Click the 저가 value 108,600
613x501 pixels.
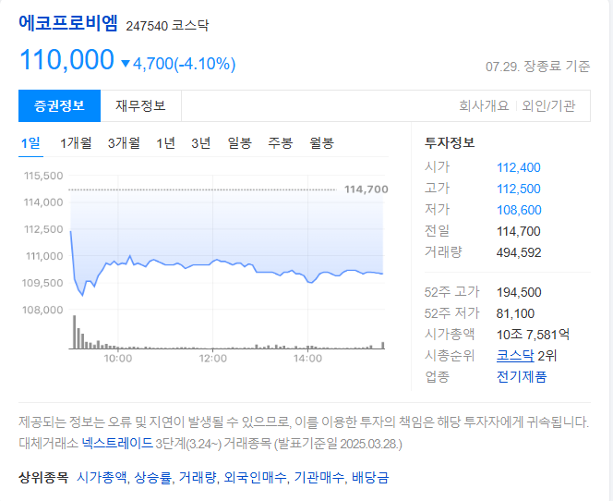(519, 210)
